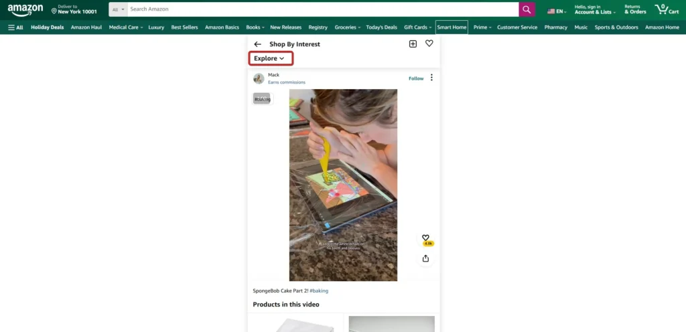Open the three-dot menu on Mack's post
The image size is (686, 332).
(431, 78)
